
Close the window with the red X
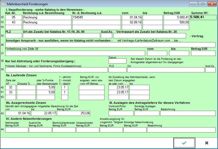(212, 4)
